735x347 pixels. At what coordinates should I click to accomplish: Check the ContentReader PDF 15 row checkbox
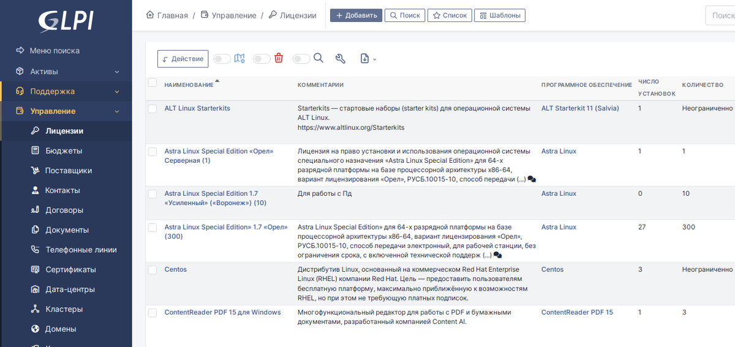153,313
